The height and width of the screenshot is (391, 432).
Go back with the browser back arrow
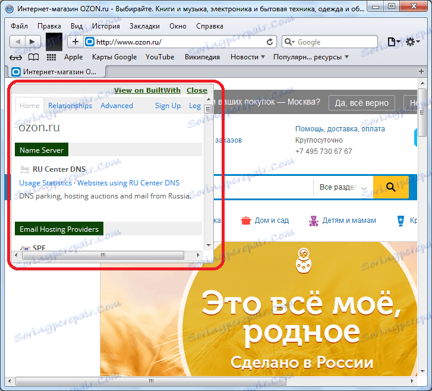[x=18, y=42]
